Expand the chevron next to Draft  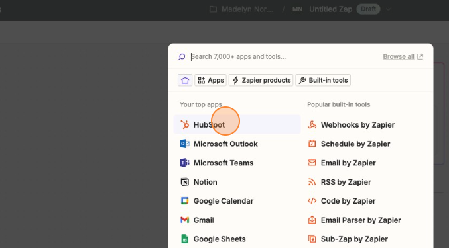coord(388,9)
